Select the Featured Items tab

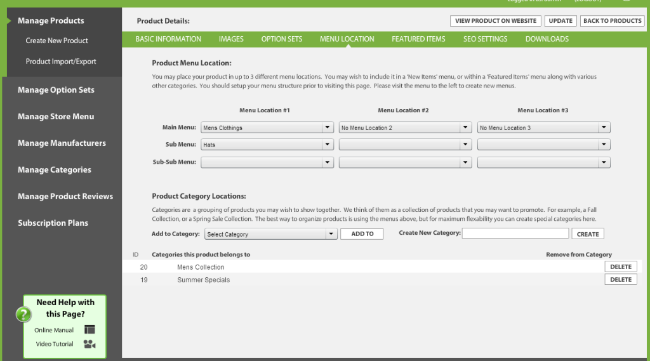point(418,39)
